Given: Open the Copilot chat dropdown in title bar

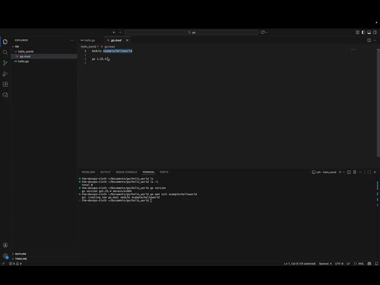Looking at the screenshot, I should (264, 32).
